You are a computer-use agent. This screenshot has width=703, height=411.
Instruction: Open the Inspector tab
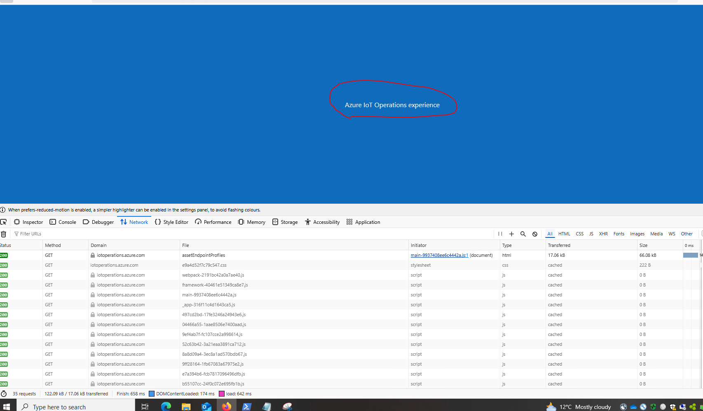point(28,222)
